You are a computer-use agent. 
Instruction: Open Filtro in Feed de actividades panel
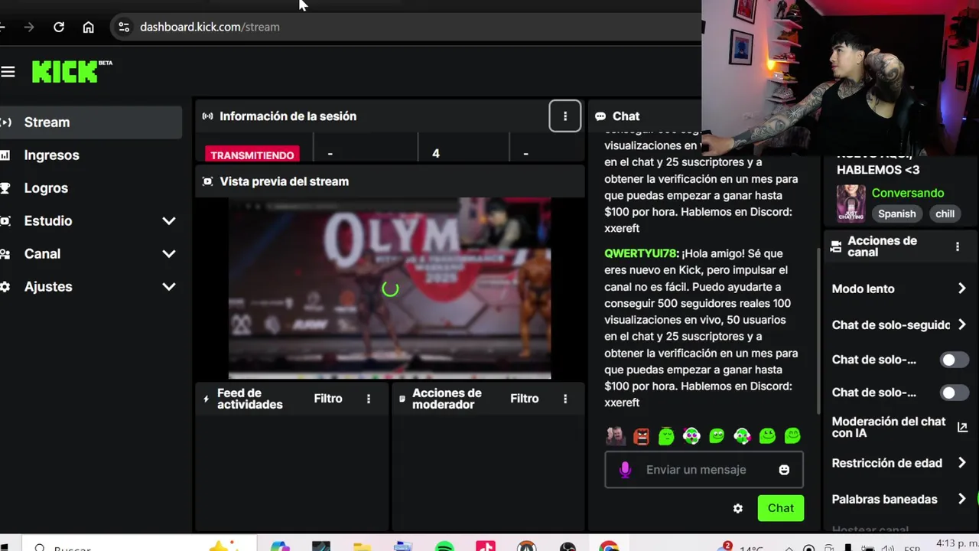(x=328, y=399)
